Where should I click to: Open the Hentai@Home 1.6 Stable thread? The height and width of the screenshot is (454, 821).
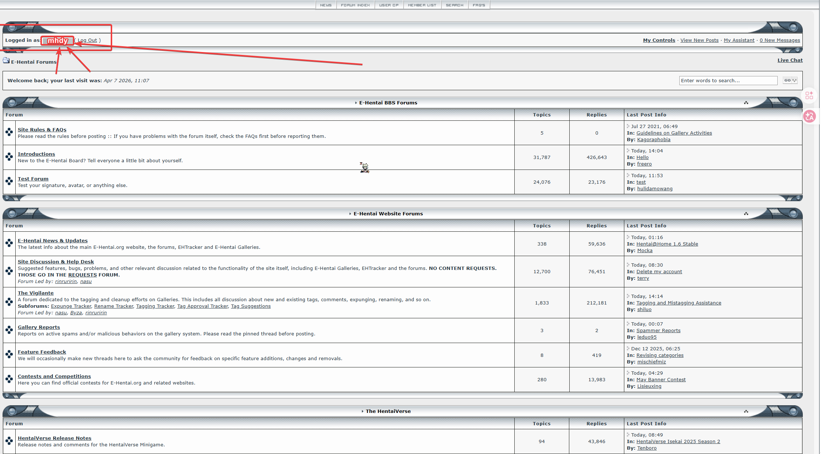[667, 244]
